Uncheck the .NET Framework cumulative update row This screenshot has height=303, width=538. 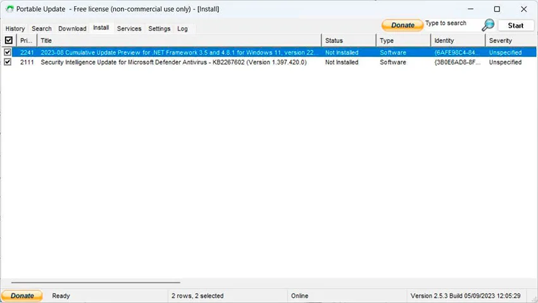[7, 52]
